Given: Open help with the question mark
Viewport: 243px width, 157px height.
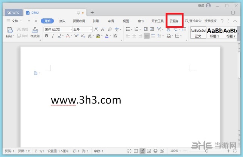Looking at the screenshot, I should click(x=222, y=21).
